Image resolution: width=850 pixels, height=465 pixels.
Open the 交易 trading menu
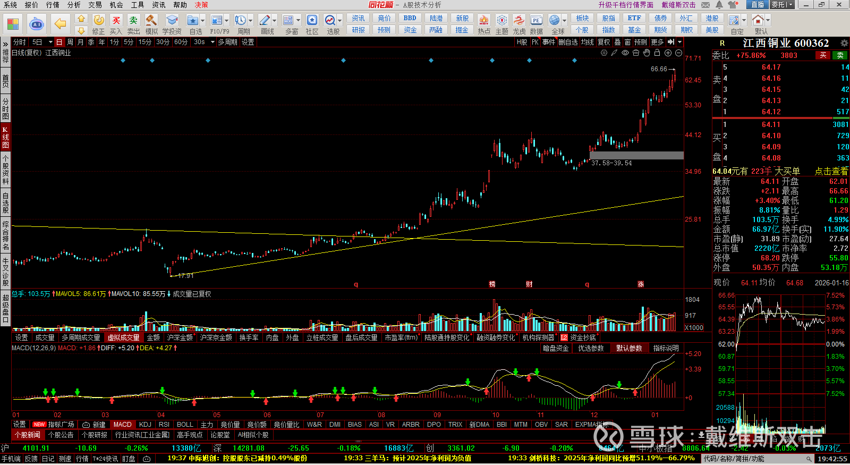tap(95, 5)
